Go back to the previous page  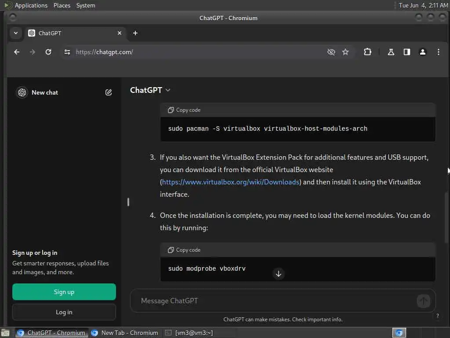17,52
